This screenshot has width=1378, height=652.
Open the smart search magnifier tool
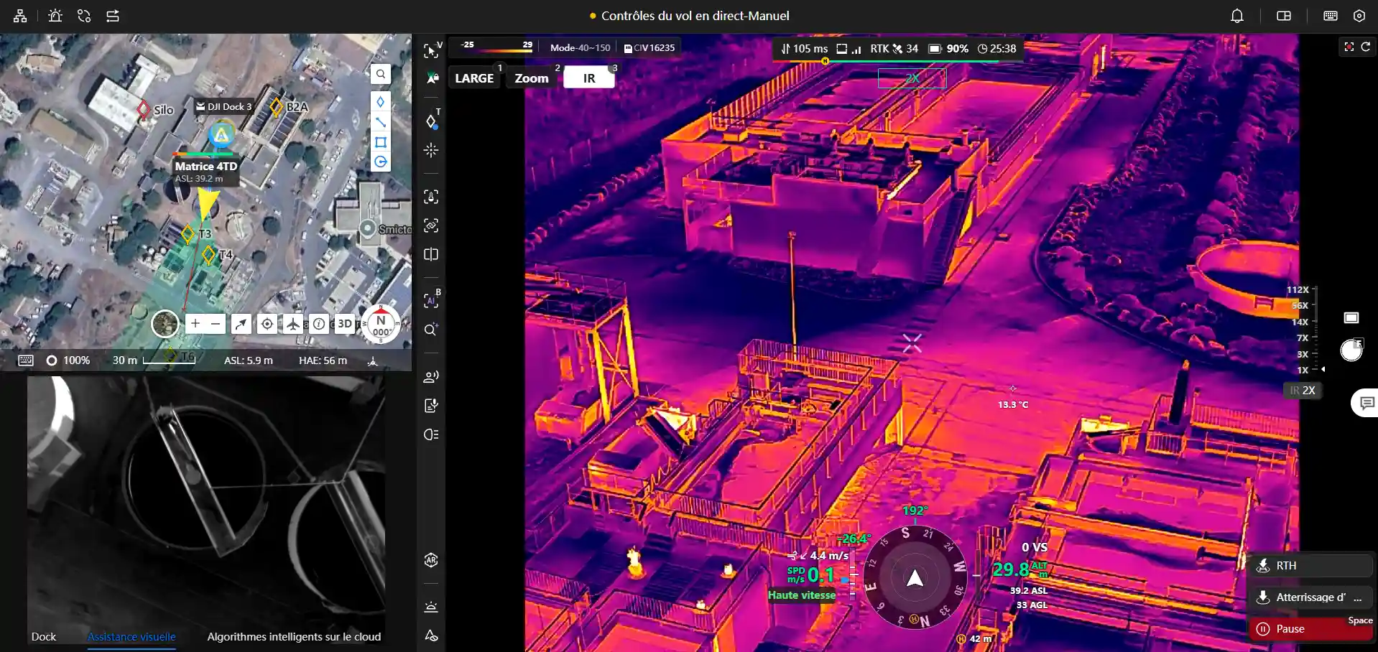point(431,330)
